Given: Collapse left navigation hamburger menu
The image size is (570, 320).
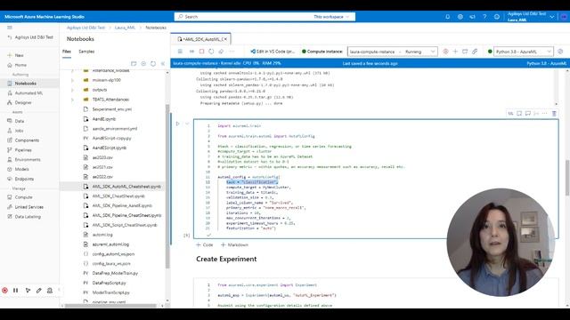Looking at the screenshot, I should [x=10, y=28].
